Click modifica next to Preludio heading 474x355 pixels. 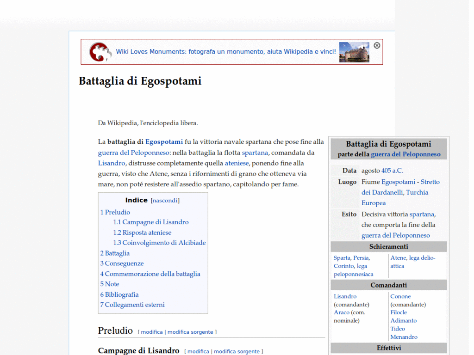[x=152, y=332]
